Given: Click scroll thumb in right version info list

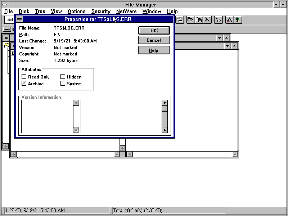Looking at the screenshot, I should pyautogui.click(x=165, y=108).
